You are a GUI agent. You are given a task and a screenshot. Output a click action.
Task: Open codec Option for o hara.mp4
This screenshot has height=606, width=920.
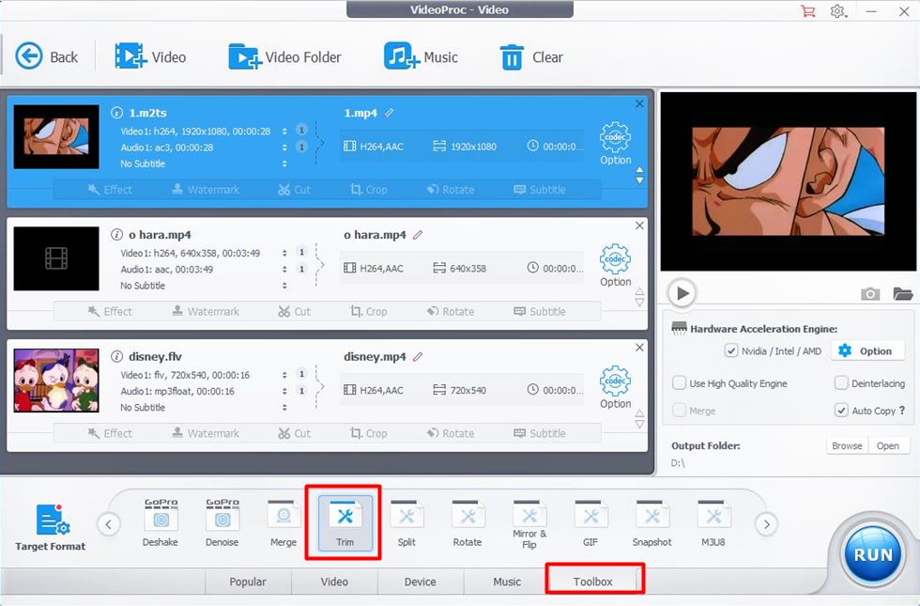[x=615, y=265]
